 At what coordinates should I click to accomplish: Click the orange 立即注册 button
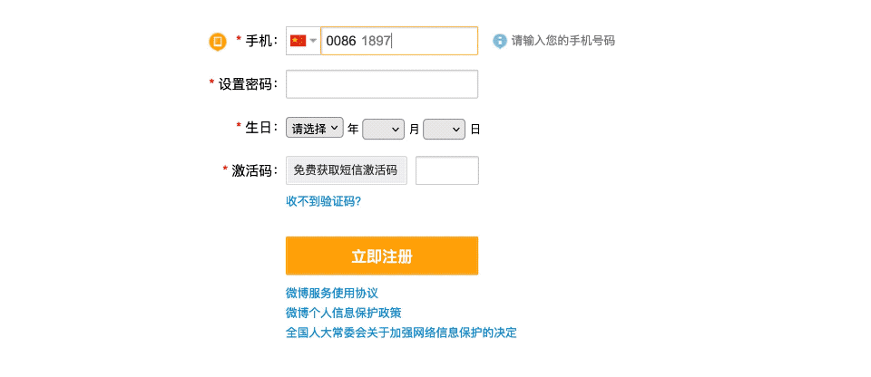coord(382,256)
